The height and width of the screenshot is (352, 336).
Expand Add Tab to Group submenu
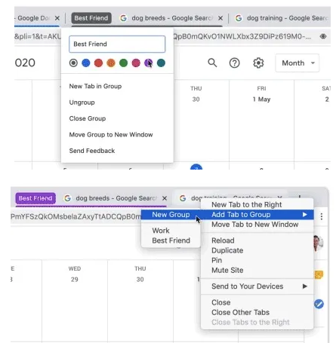click(257, 215)
